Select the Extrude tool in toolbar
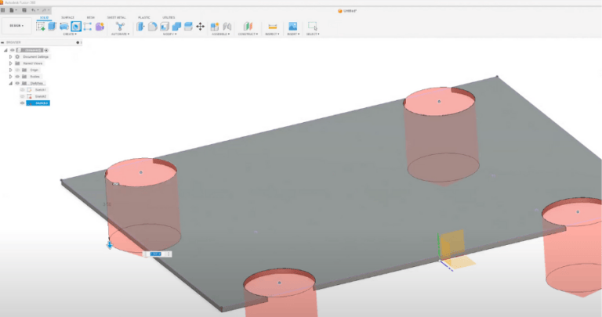602x317 pixels. [53, 26]
